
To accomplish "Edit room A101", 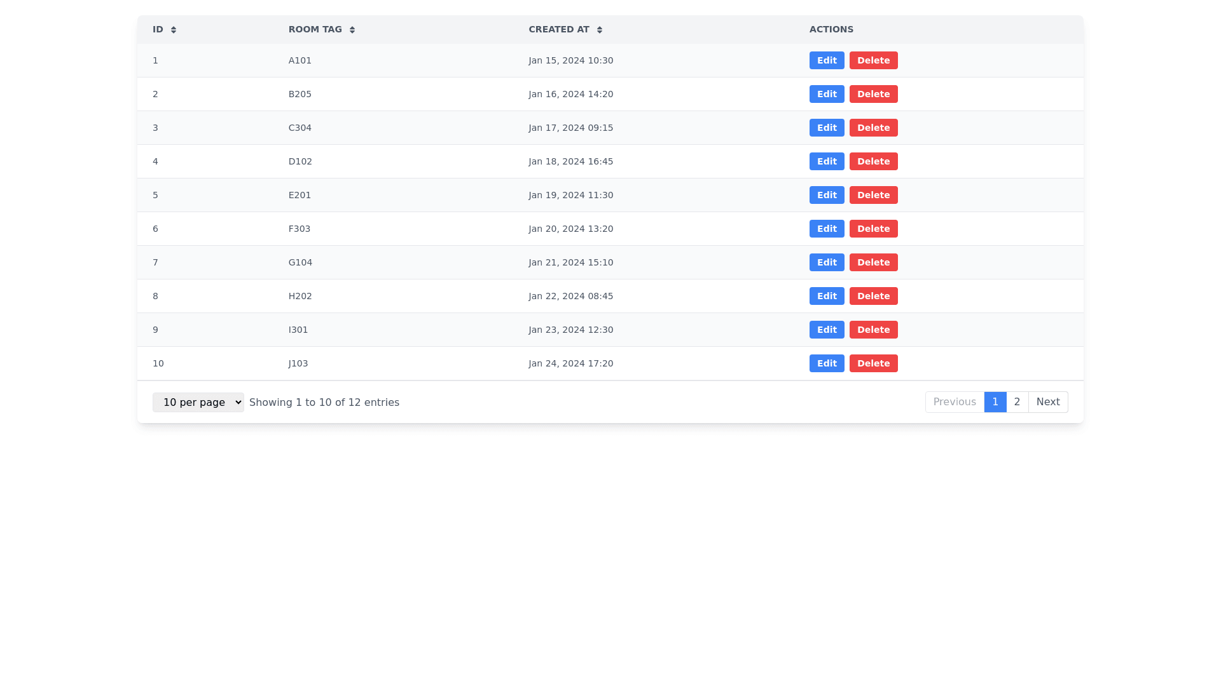I will 826,60.
